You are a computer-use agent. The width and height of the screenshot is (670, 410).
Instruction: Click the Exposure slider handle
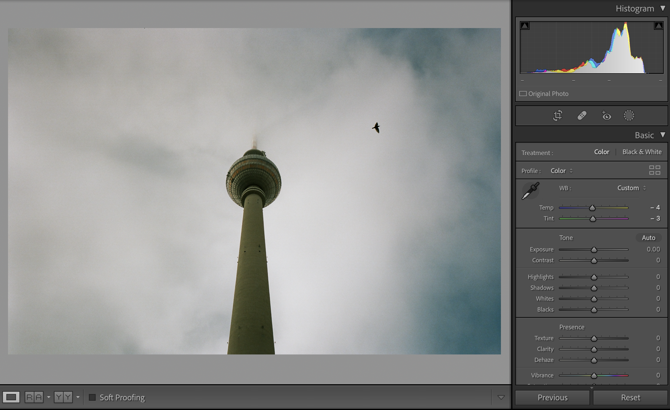coord(594,250)
